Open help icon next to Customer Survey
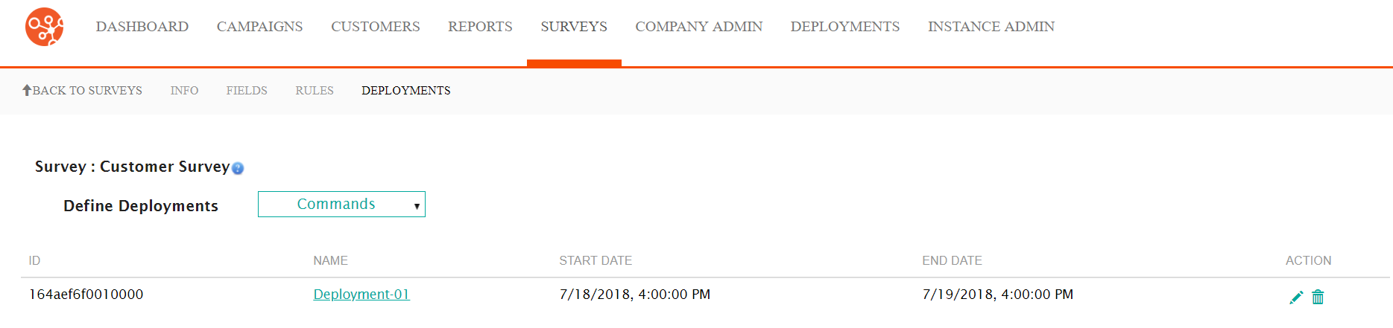Image resolution: width=1393 pixels, height=328 pixels. [x=238, y=168]
